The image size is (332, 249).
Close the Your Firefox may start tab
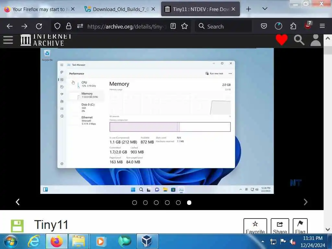pos(73,9)
